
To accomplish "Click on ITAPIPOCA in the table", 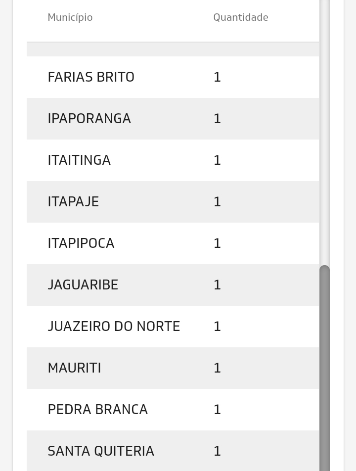I will [x=81, y=243].
